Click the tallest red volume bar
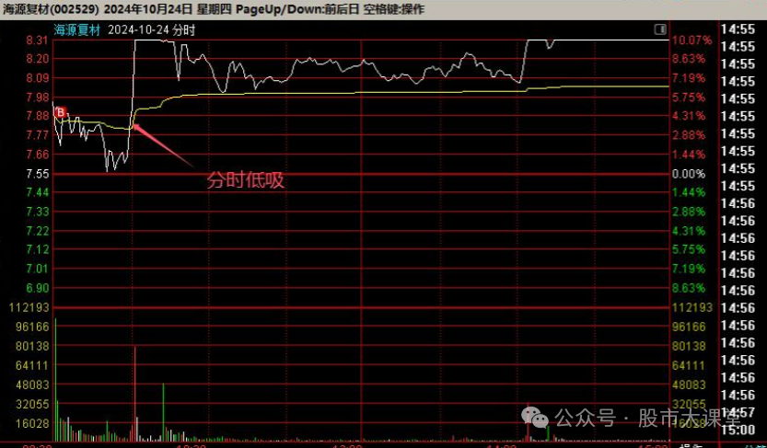 135,388
